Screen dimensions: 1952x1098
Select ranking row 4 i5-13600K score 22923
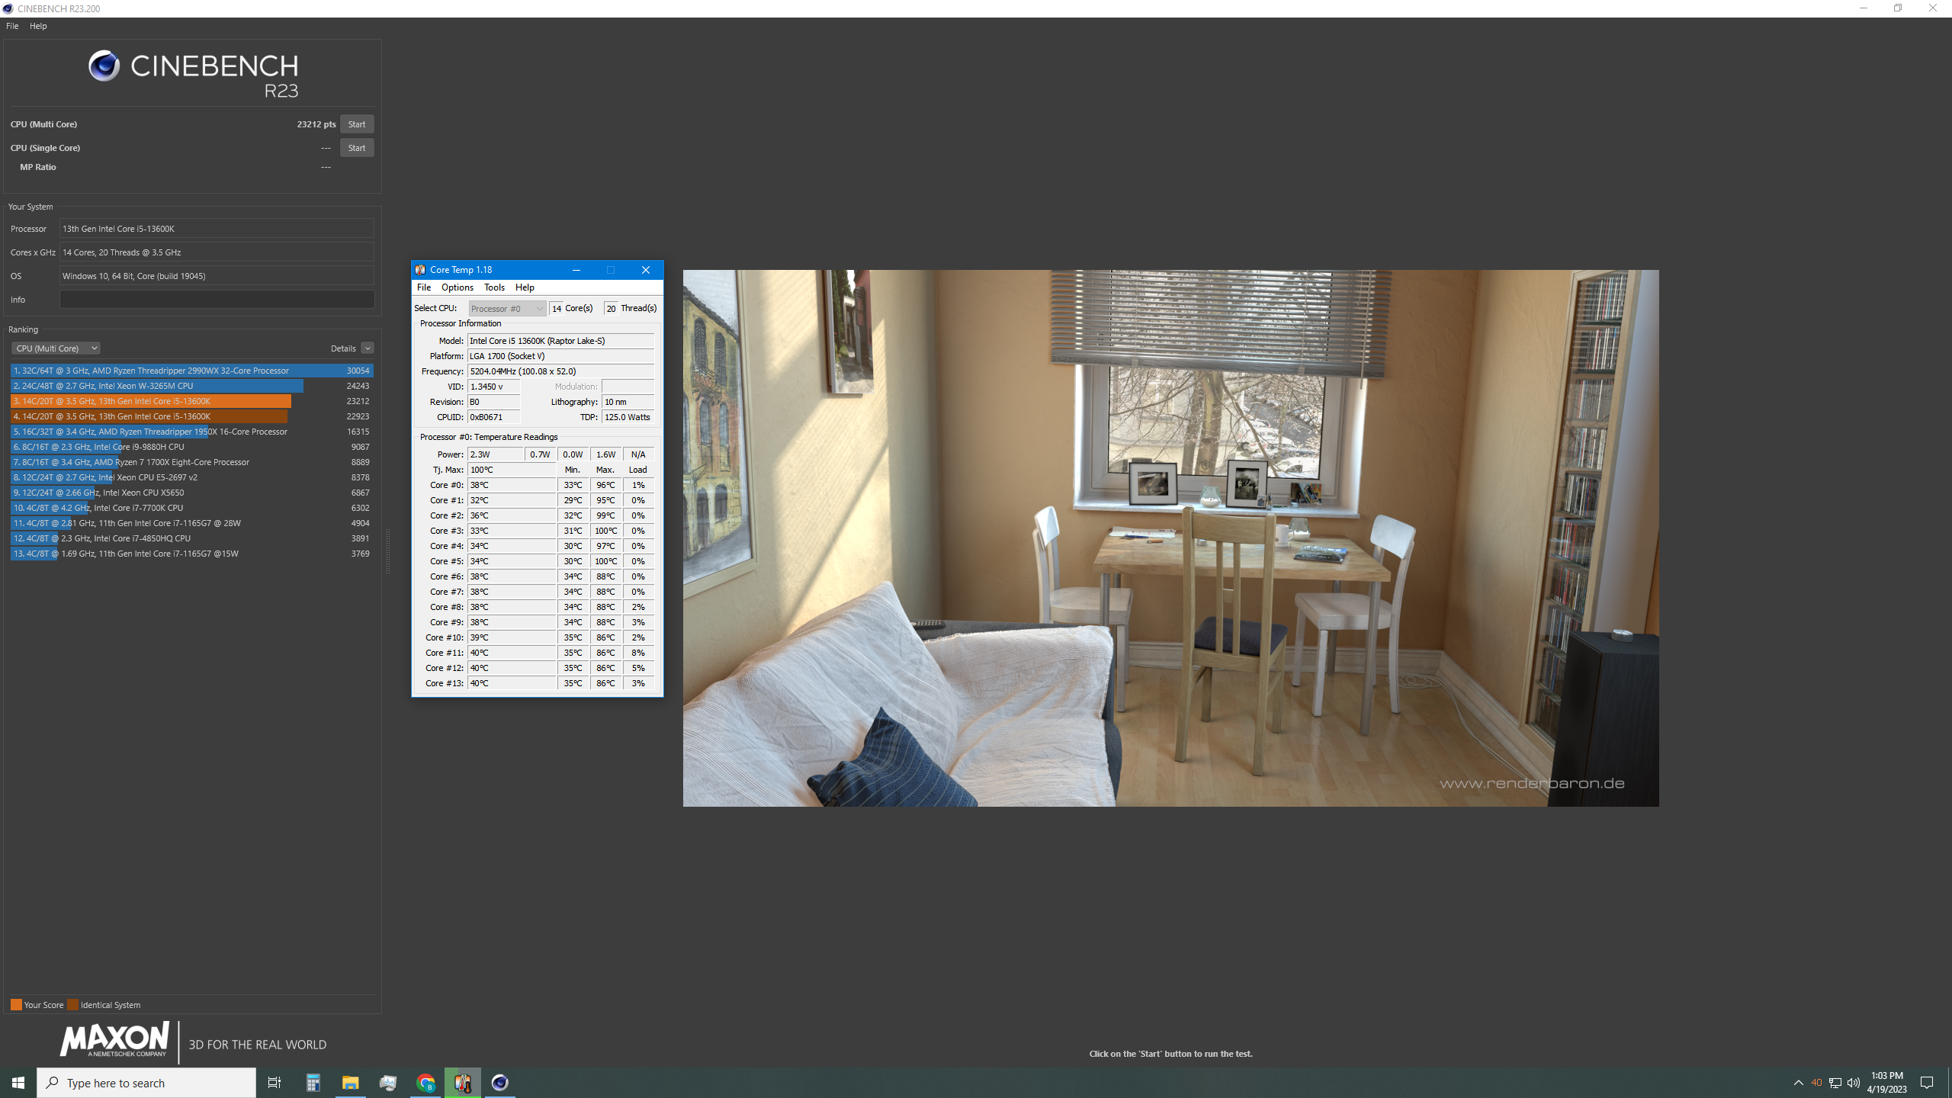[191, 416]
